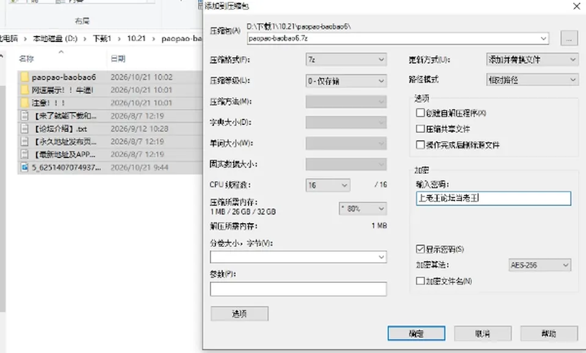The height and width of the screenshot is (353, 586).
Task: Select the text file icon of 【论坛介绍】.txt
Action: click(24, 129)
